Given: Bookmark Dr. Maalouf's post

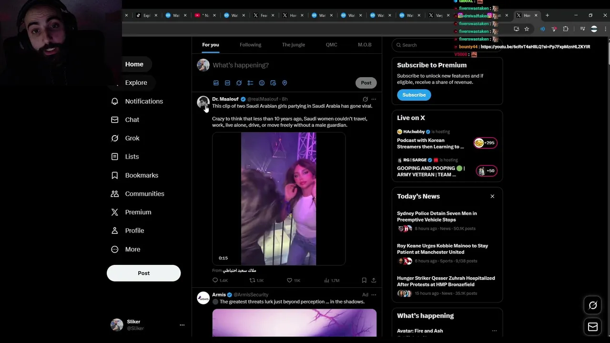Looking at the screenshot, I should pyautogui.click(x=364, y=281).
